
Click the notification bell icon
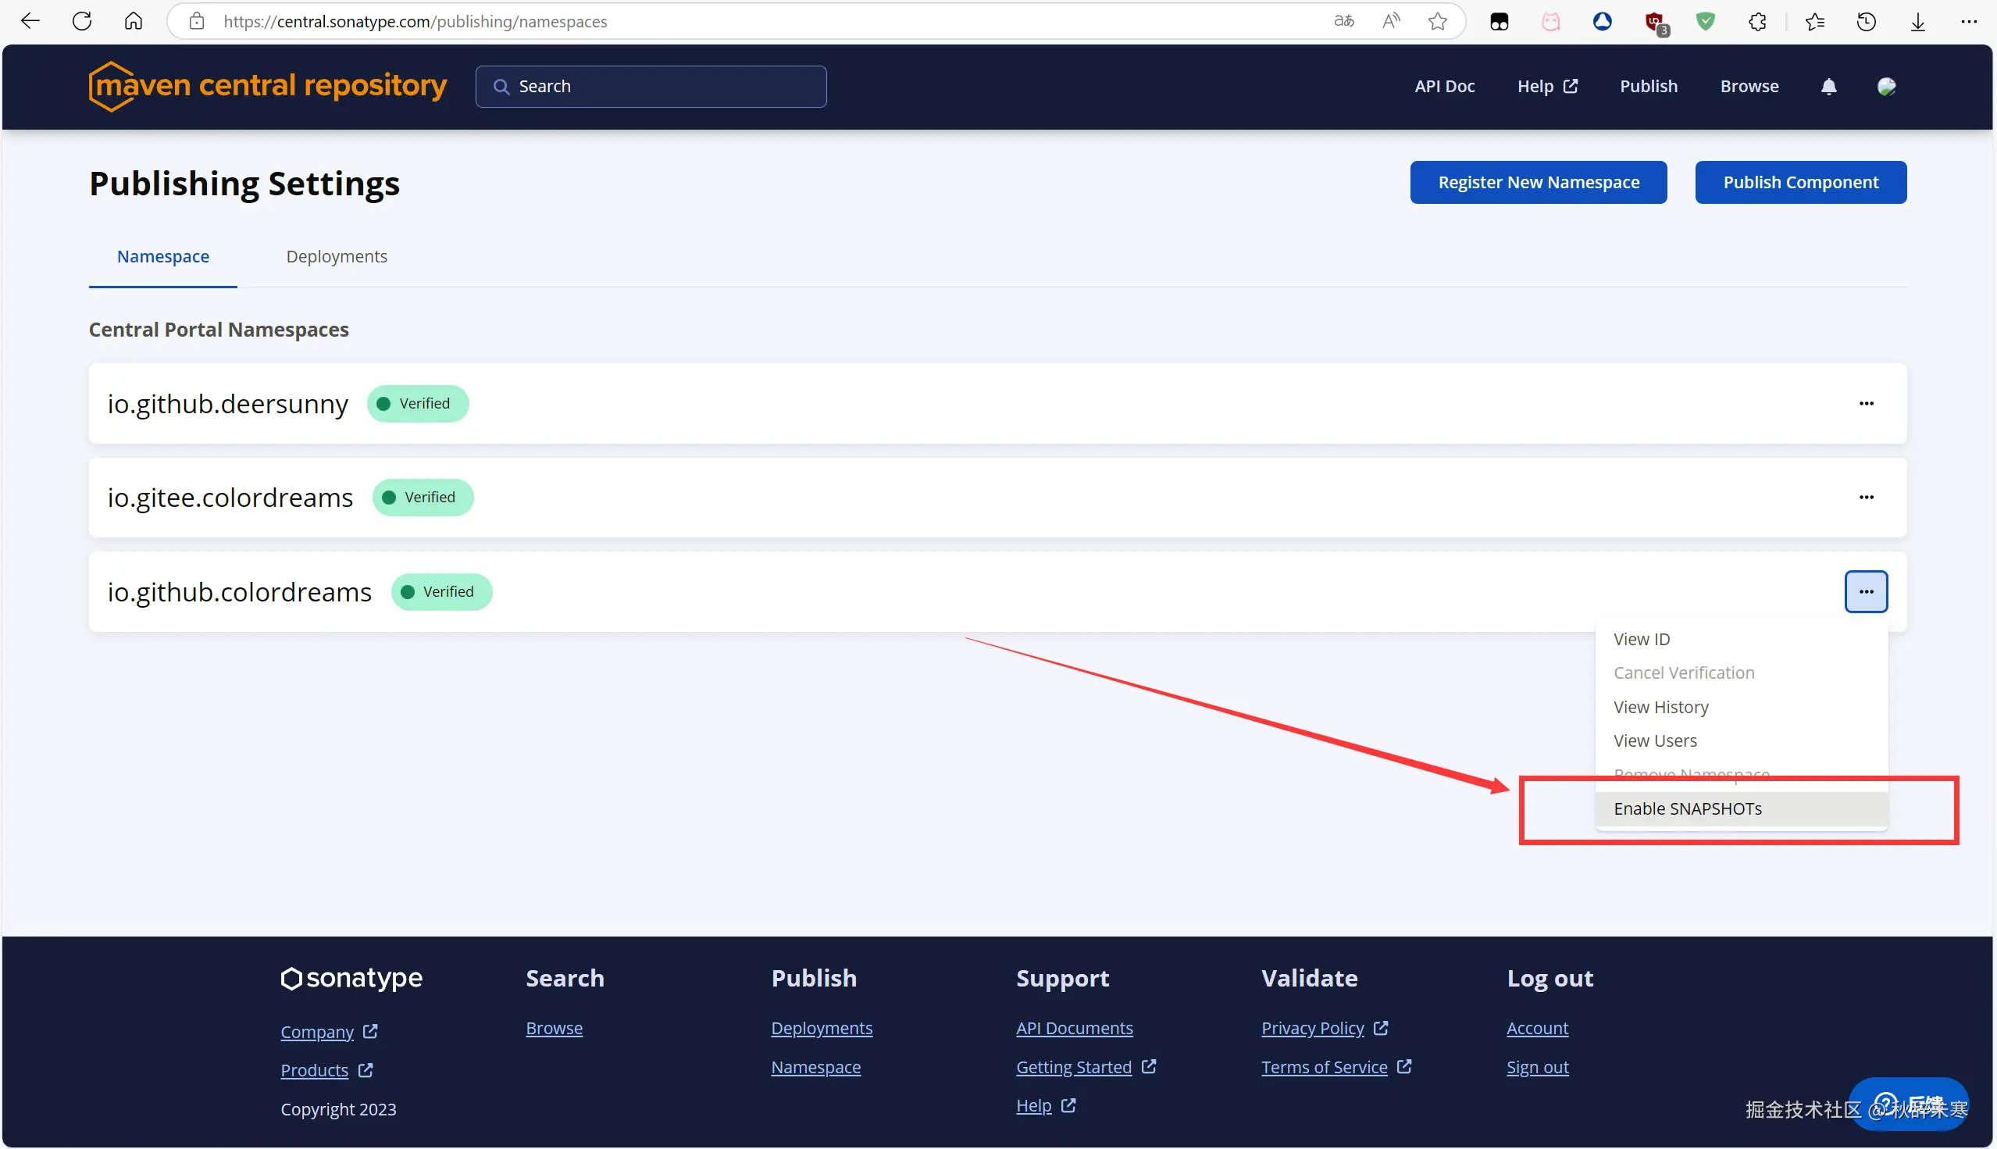pyautogui.click(x=1828, y=87)
